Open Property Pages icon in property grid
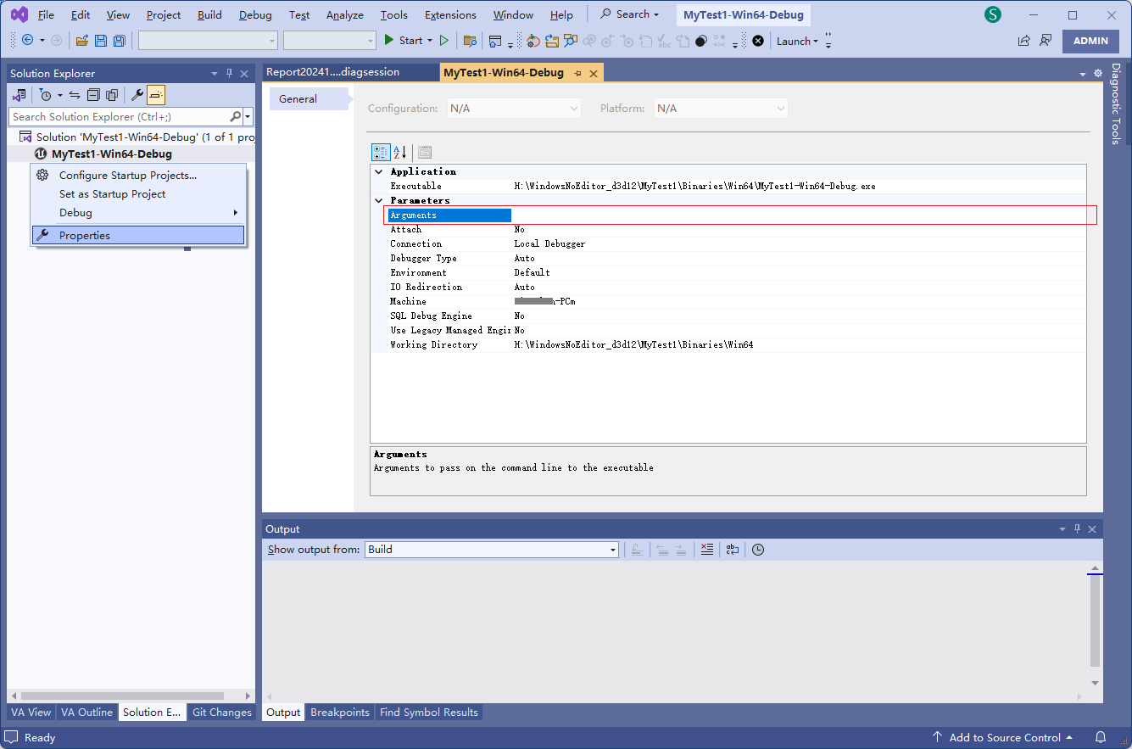 coord(425,153)
